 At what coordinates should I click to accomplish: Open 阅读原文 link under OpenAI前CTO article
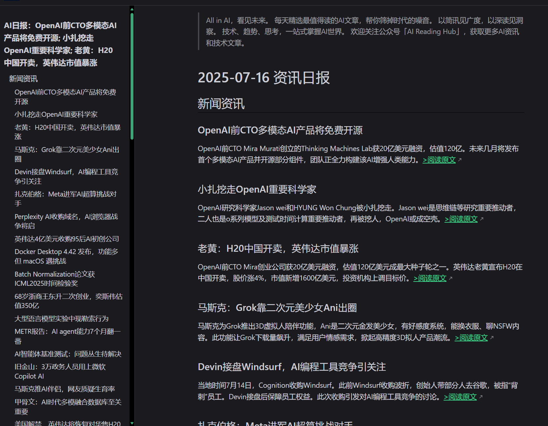pyautogui.click(x=439, y=160)
